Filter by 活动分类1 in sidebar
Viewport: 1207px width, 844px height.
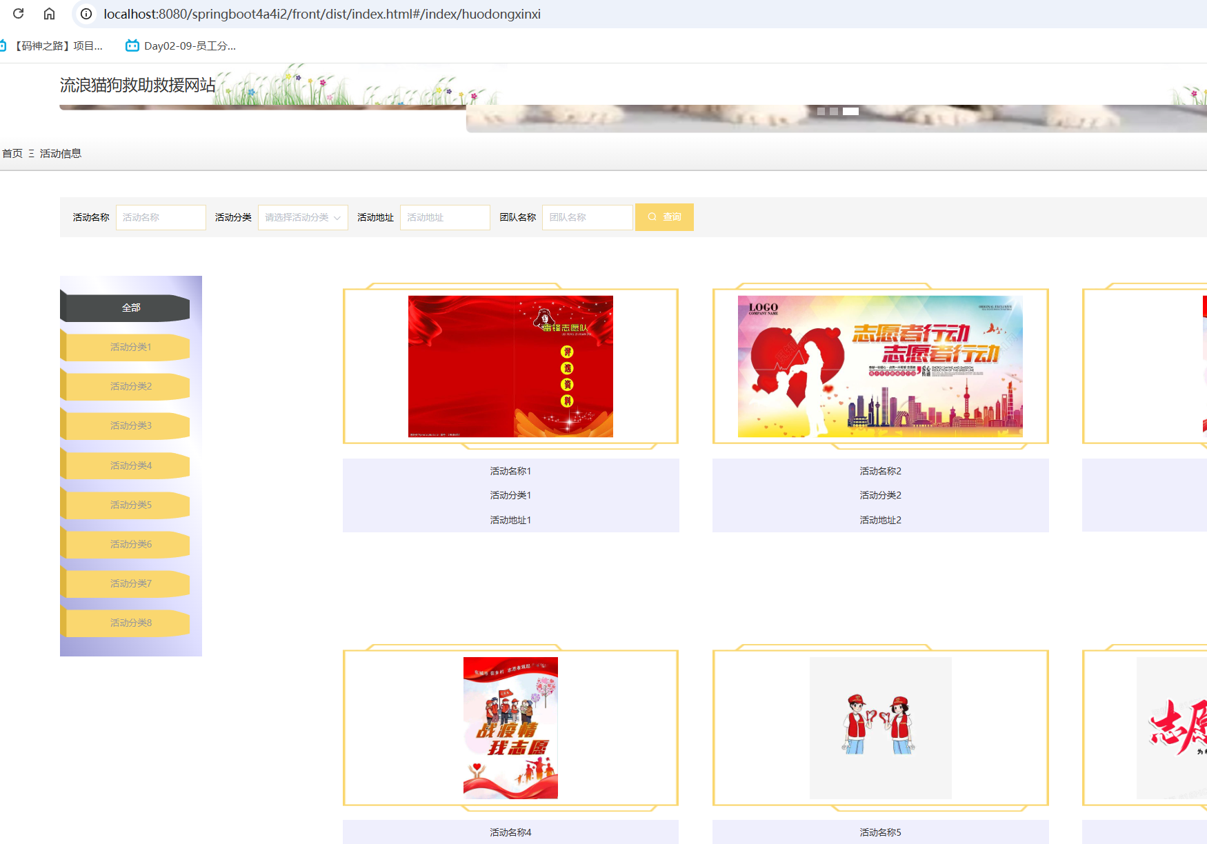(x=125, y=347)
